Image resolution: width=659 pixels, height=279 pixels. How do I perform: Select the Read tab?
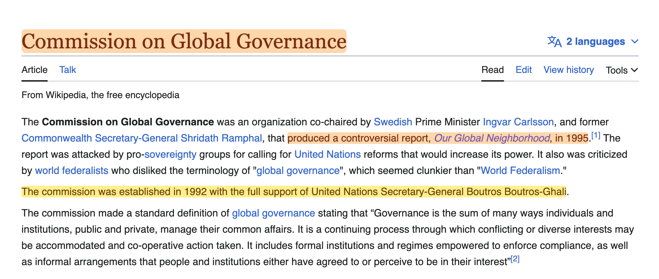click(x=492, y=70)
